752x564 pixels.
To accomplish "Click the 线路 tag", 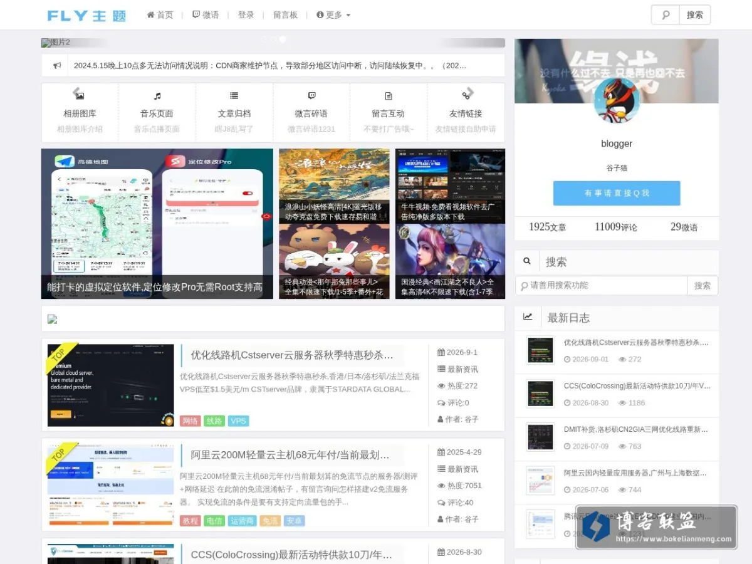I will [214, 420].
